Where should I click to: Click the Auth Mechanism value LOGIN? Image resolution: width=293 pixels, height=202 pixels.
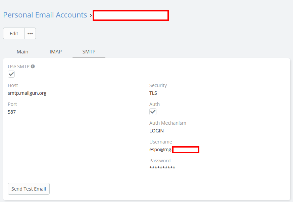click(157, 131)
